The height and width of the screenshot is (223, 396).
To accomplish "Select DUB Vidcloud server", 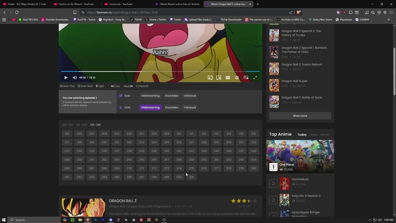I will click(x=190, y=107).
